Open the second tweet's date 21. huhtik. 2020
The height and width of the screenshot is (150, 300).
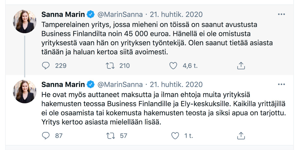tap(176, 85)
